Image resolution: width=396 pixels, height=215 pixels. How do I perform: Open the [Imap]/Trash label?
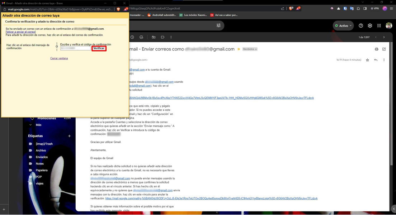tap(44, 144)
